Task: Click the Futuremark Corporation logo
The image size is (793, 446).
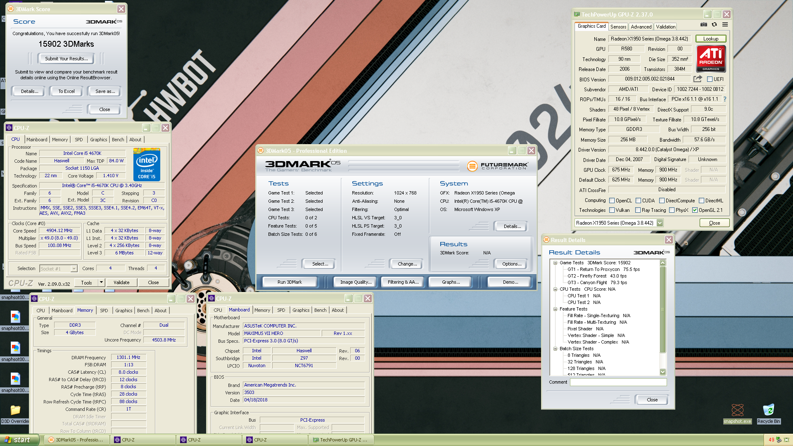Action: [x=497, y=166]
